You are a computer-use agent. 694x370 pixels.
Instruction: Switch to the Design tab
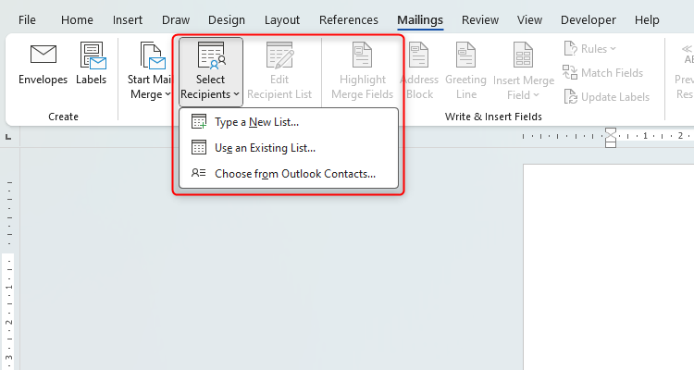point(227,20)
